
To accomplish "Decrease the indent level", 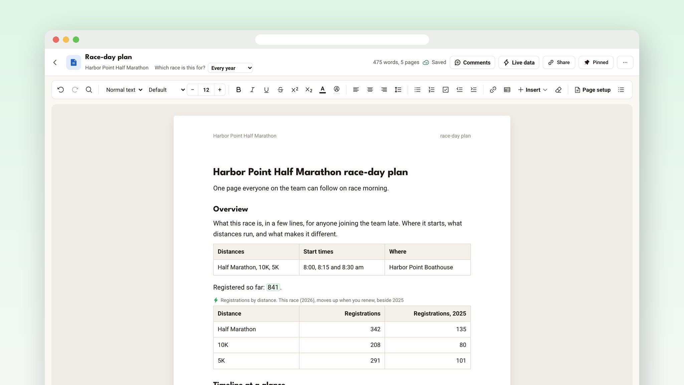I will coord(460,90).
